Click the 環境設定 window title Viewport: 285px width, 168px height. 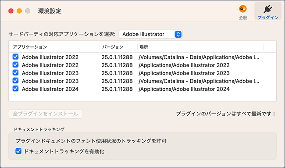click(50, 11)
